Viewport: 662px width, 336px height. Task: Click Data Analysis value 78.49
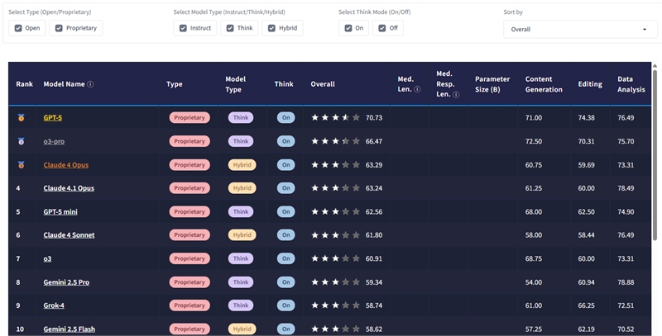(x=626, y=188)
